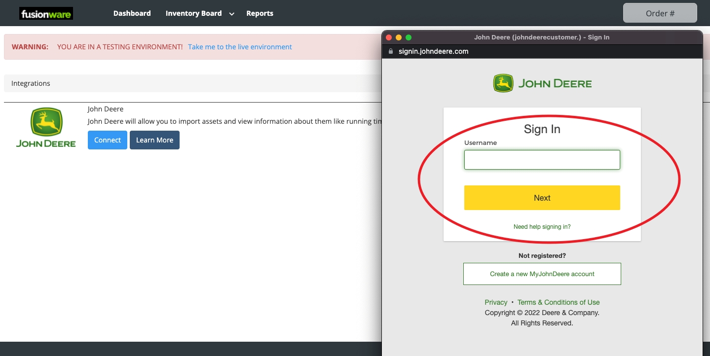Close the John Deere sign-in window

(x=389, y=37)
